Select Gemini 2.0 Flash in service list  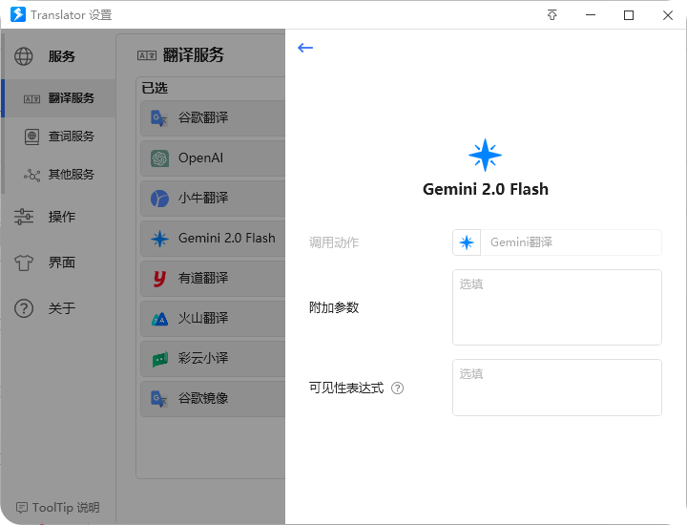tap(213, 239)
